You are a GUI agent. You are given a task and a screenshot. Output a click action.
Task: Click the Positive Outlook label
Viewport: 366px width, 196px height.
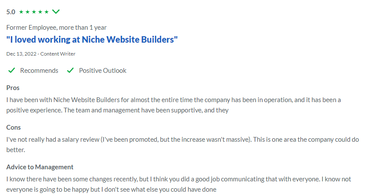point(102,71)
